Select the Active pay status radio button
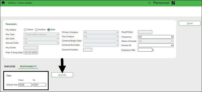Image resolution: width=202 pixels, height=92 pixels. click(25, 30)
